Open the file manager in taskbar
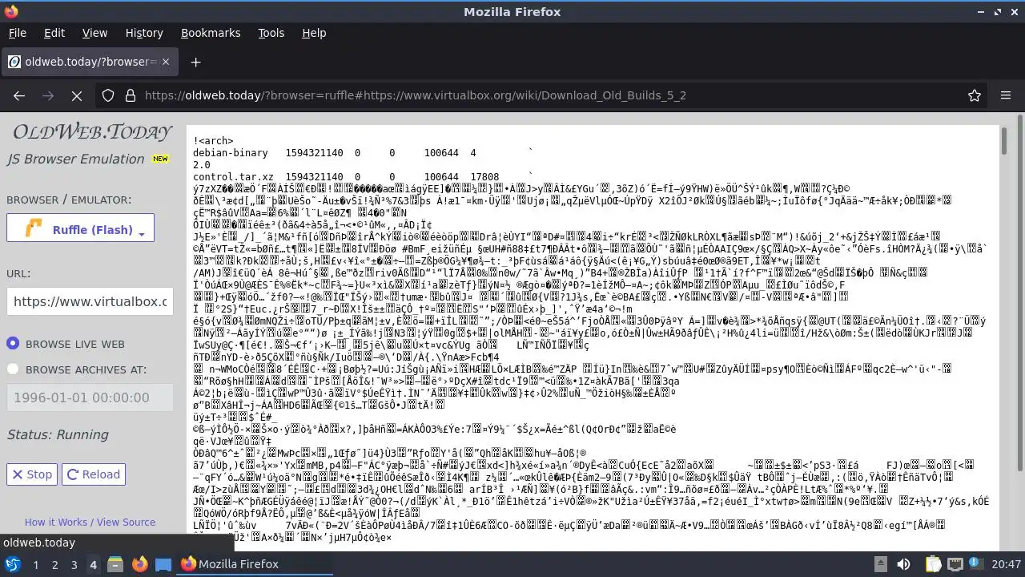The width and height of the screenshot is (1025, 577). [115, 564]
